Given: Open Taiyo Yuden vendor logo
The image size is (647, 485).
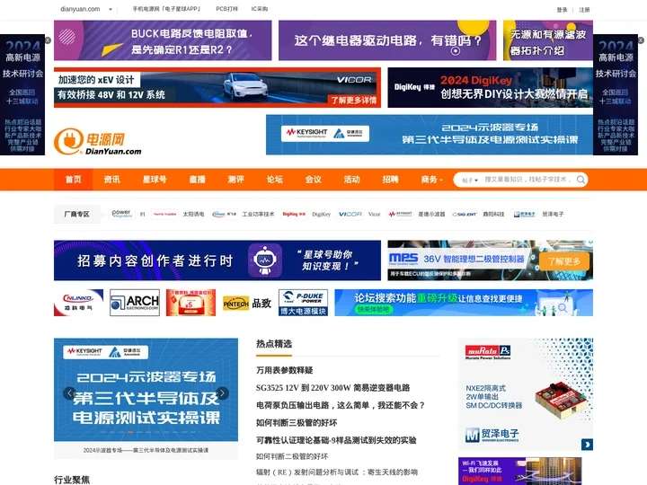Looking at the screenshot, I should (164, 214).
